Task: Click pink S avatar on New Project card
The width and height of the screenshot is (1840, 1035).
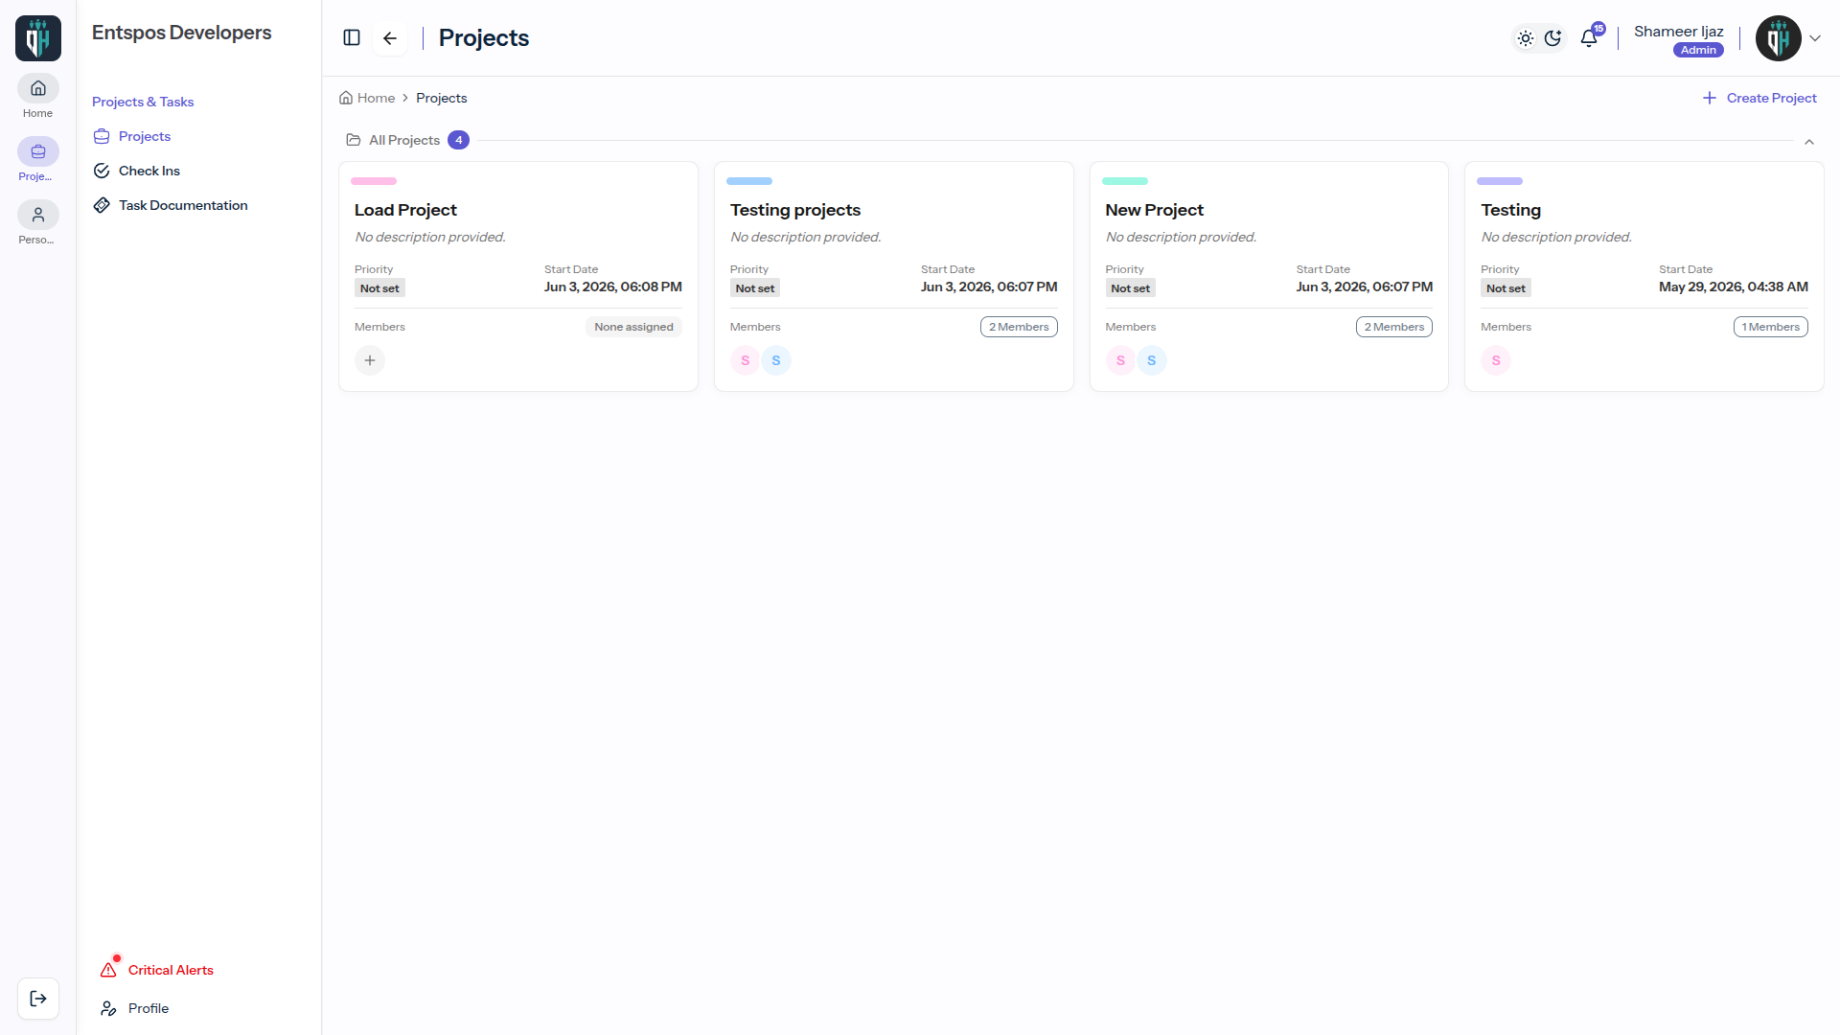Action: click(x=1120, y=360)
